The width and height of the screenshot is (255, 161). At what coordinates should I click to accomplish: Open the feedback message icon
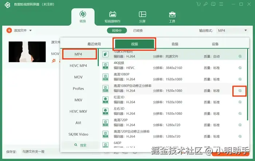coord(213,4)
